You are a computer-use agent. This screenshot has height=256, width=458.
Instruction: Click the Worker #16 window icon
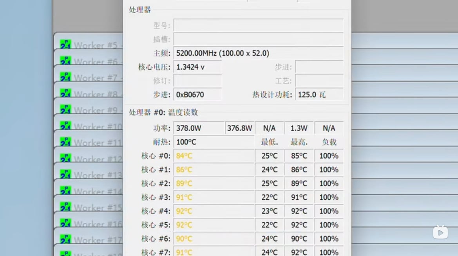(65, 223)
